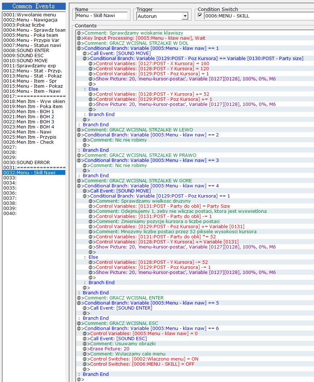Image resolution: width=314 pixels, height=382 pixels.
Task: Select empty common event slot 0033
Action: (x=34, y=178)
